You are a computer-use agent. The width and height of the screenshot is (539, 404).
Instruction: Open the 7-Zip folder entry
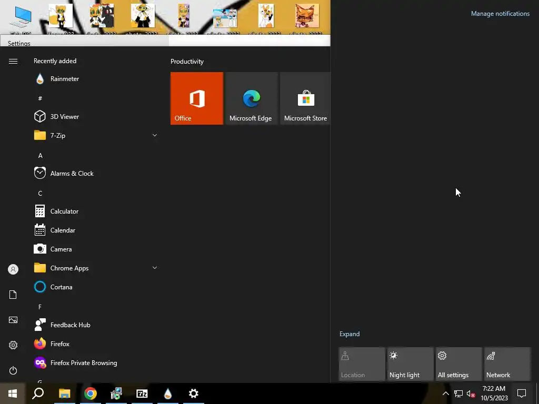(95, 135)
